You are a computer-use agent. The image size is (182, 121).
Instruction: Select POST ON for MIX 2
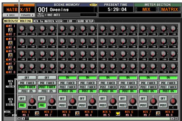click(x=47, y=91)
